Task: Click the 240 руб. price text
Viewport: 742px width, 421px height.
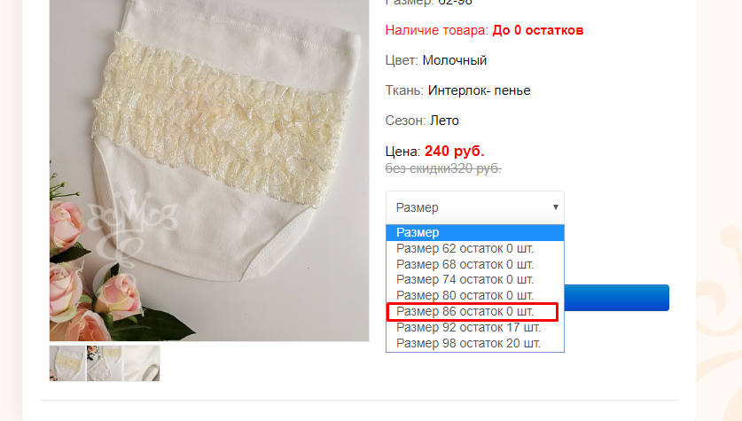Action: pyautogui.click(x=454, y=152)
